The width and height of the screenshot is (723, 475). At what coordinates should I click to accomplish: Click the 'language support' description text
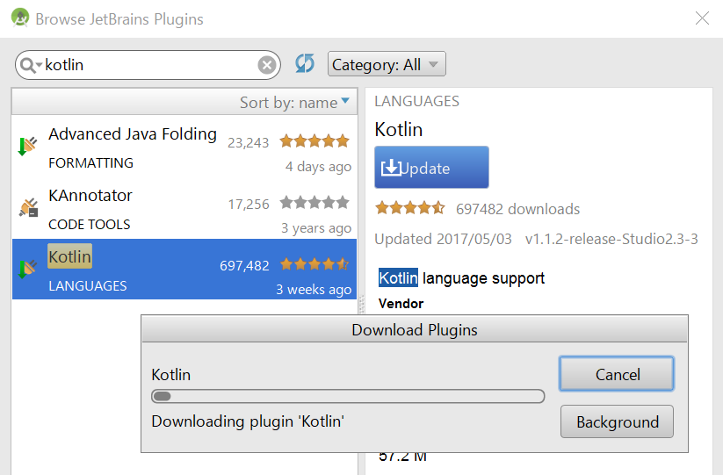(x=483, y=278)
